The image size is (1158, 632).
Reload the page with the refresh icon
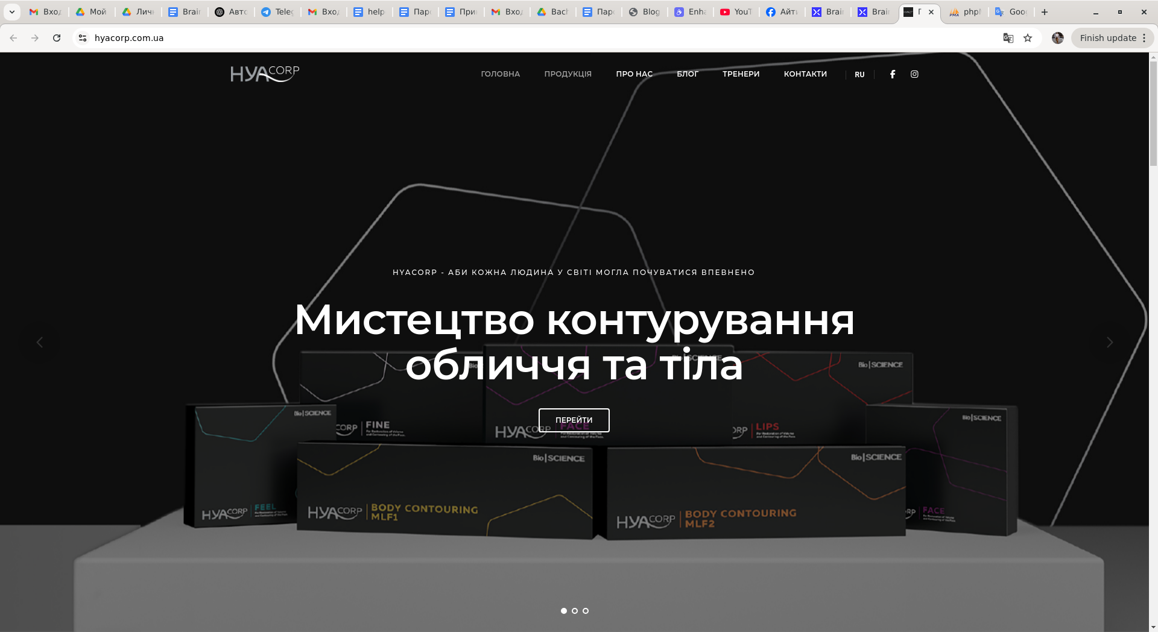57,38
